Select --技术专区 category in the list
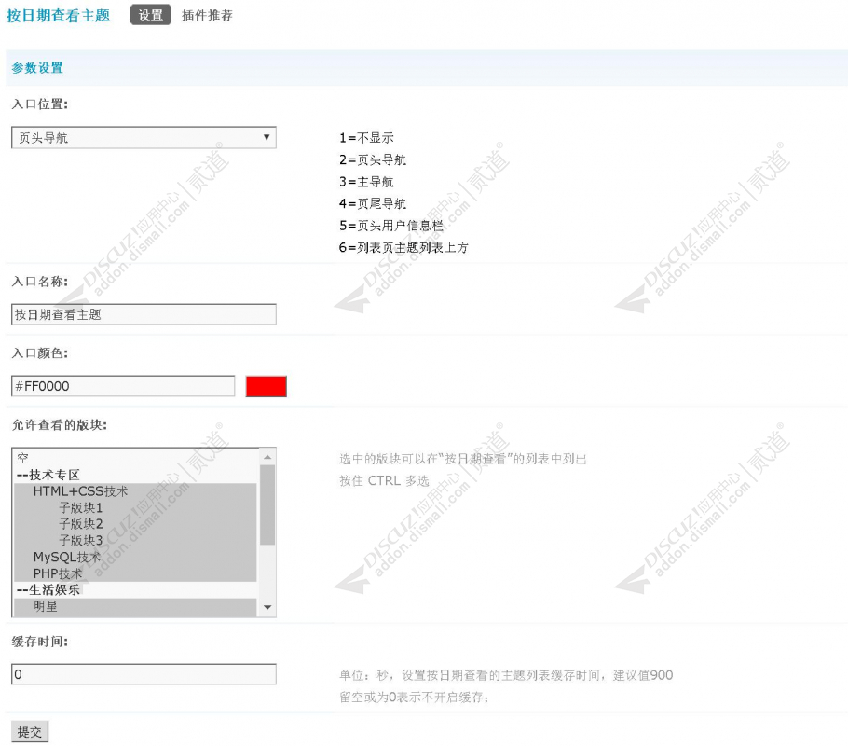This screenshot has width=848, height=746. [135, 475]
